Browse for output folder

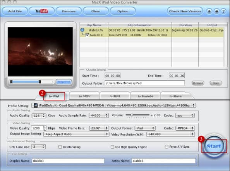click(x=198, y=83)
